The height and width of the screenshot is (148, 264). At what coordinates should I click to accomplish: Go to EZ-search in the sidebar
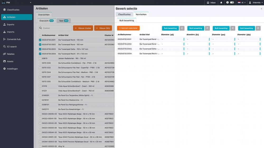(x=12, y=47)
